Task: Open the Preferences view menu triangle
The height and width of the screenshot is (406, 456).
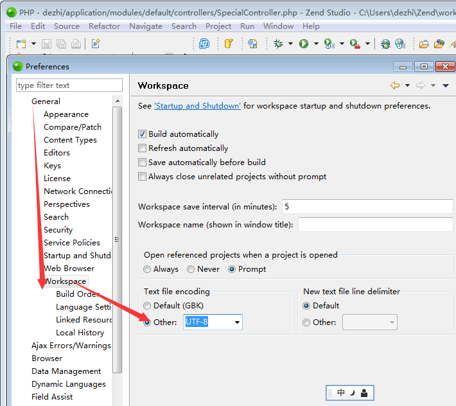Action: 446,85
